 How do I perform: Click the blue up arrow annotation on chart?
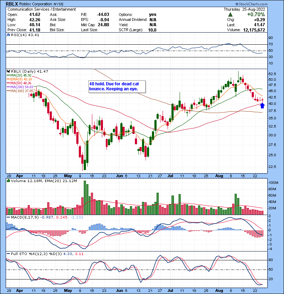[262, 105]
